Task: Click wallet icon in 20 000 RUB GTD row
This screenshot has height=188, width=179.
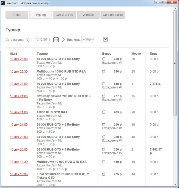Action: click(x=104, y=125)
